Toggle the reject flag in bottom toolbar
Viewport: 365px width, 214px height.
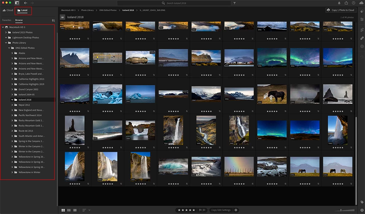point(204,210)
